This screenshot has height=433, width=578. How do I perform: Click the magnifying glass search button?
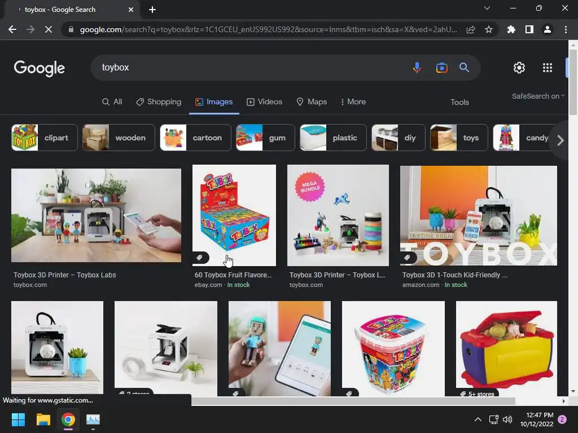(x=464, y=68)
